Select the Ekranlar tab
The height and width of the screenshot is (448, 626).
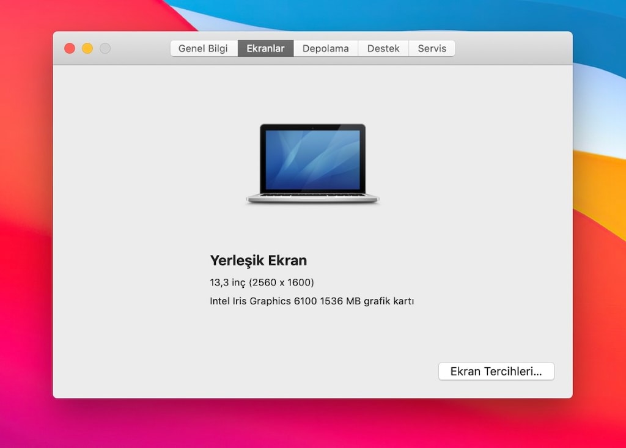265,48
